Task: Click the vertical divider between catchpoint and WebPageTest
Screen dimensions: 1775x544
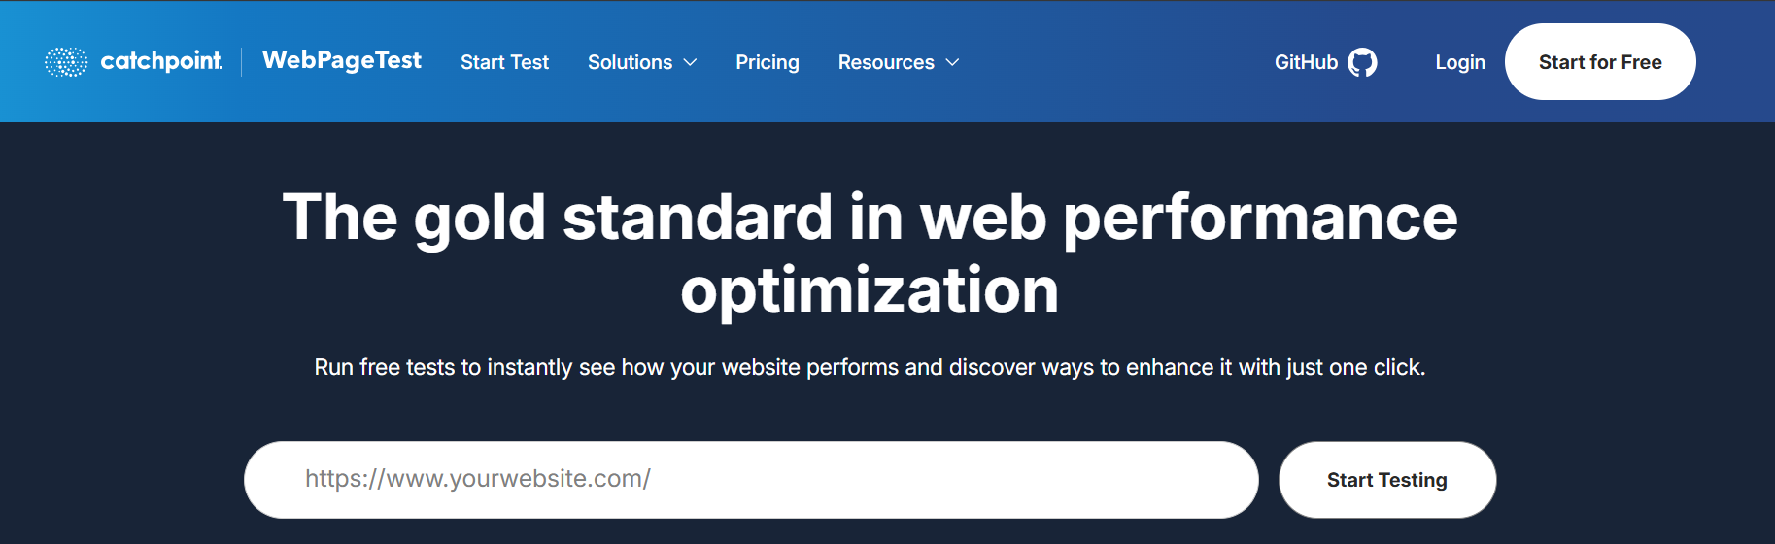Action: [242, 61]
